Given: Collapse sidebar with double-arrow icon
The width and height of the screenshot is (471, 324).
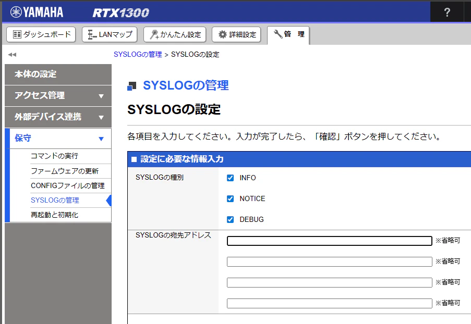Looking at the screenshot, I should point(12,55).
